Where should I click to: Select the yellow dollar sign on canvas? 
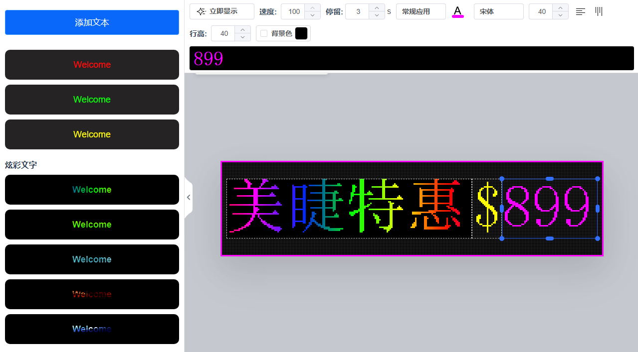click(486, 208)
